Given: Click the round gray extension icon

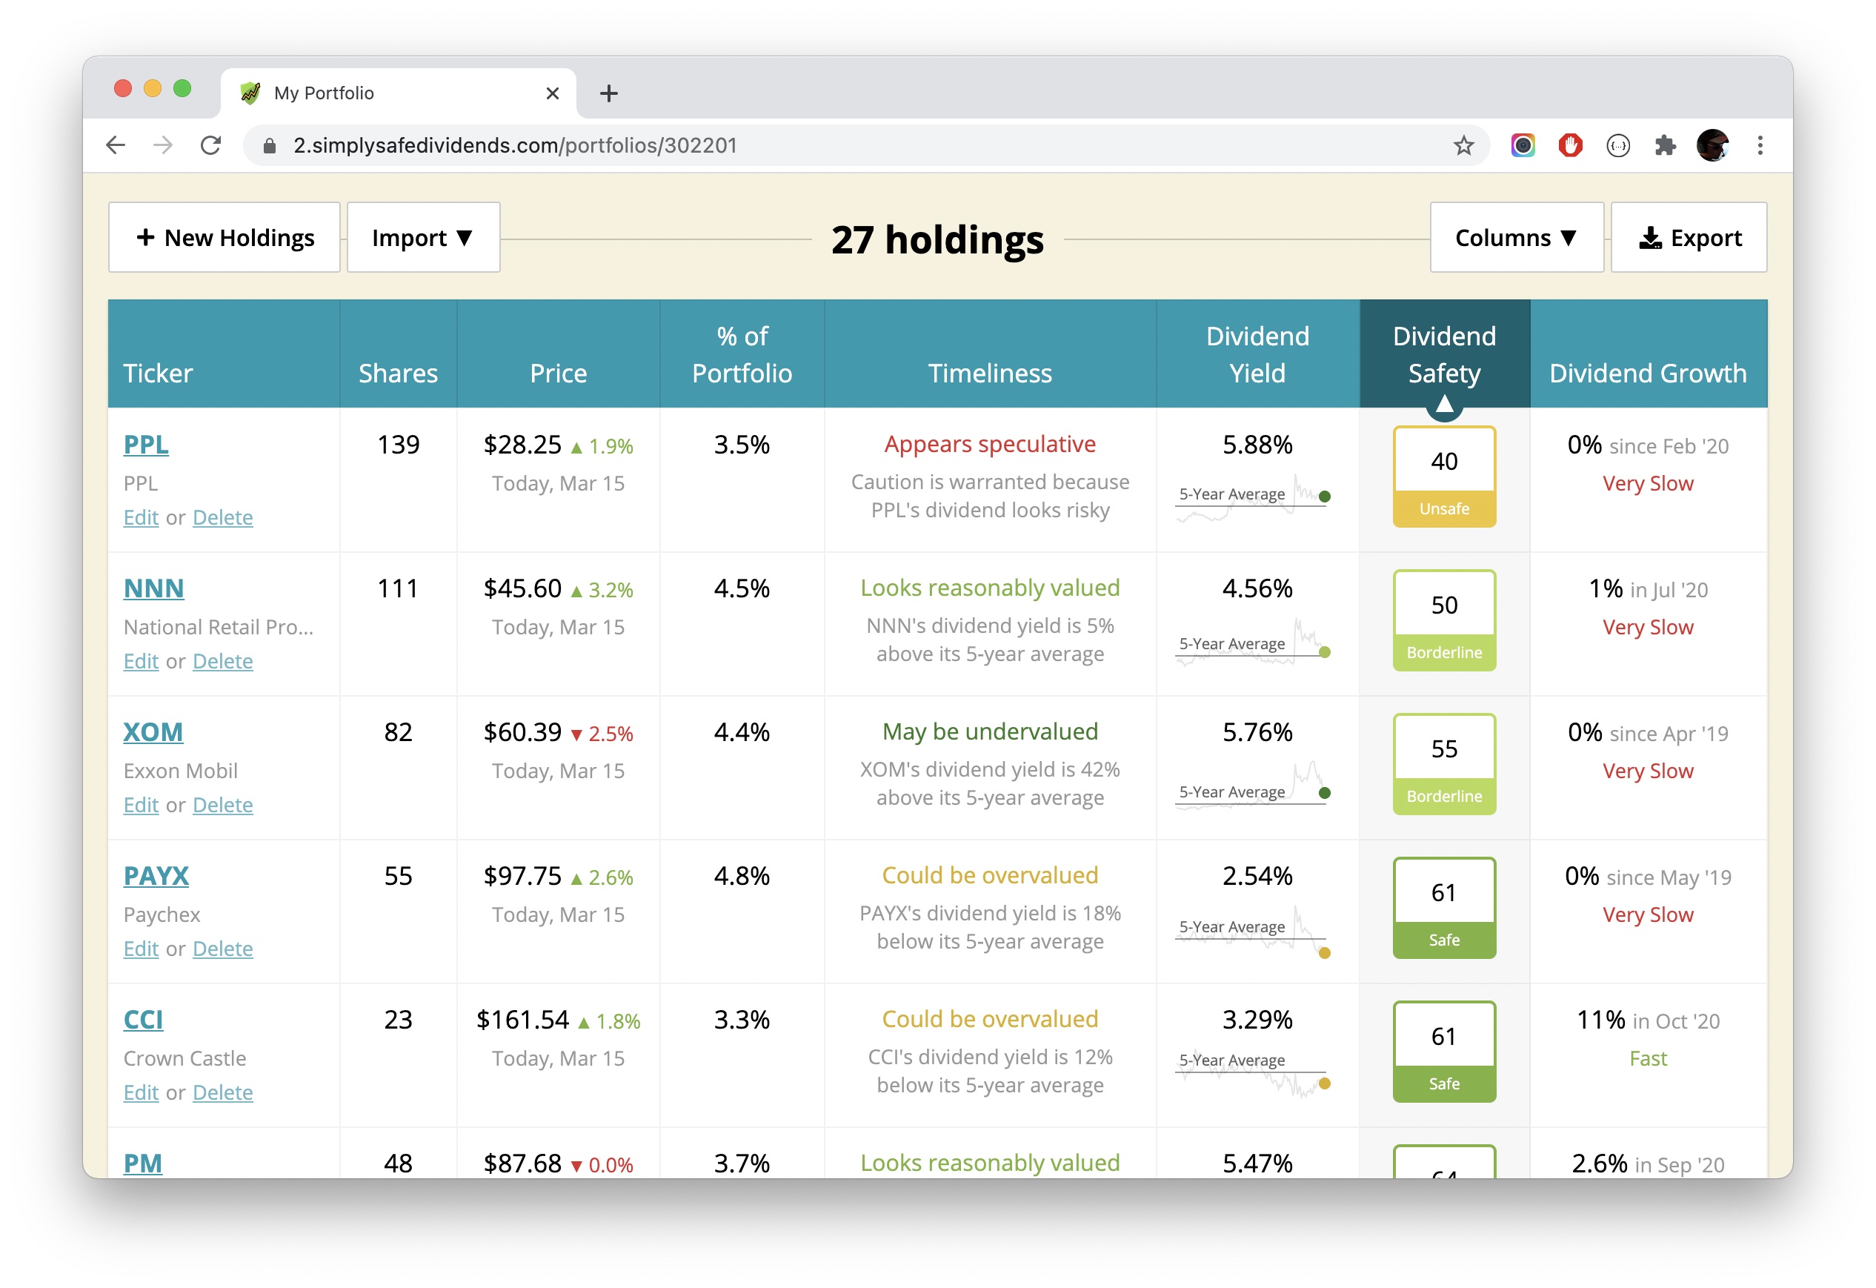Looking at the screenshot, I should (x=1617, y=145).
